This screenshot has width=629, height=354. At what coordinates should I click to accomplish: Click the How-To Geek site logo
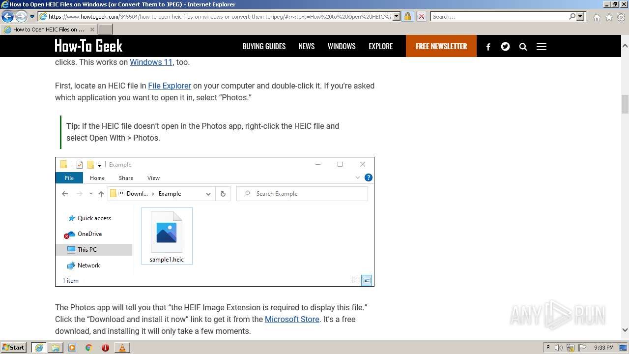(88, 46)
